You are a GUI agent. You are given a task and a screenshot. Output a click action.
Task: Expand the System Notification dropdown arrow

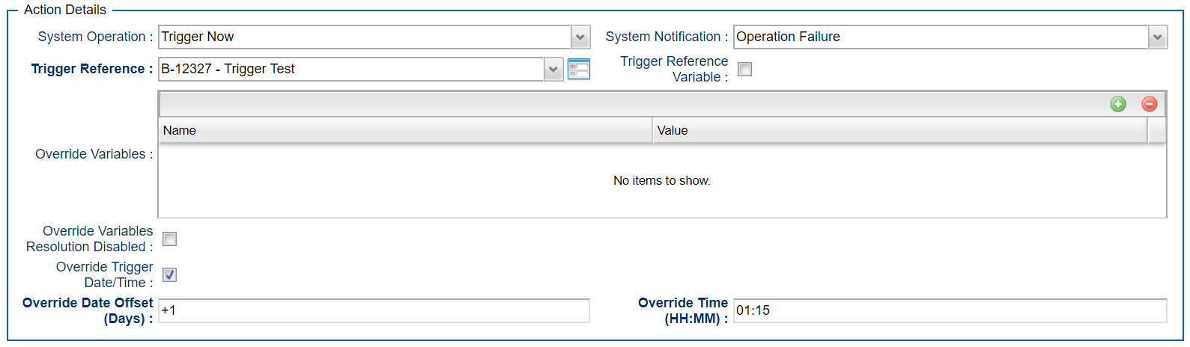point(1158,37)
